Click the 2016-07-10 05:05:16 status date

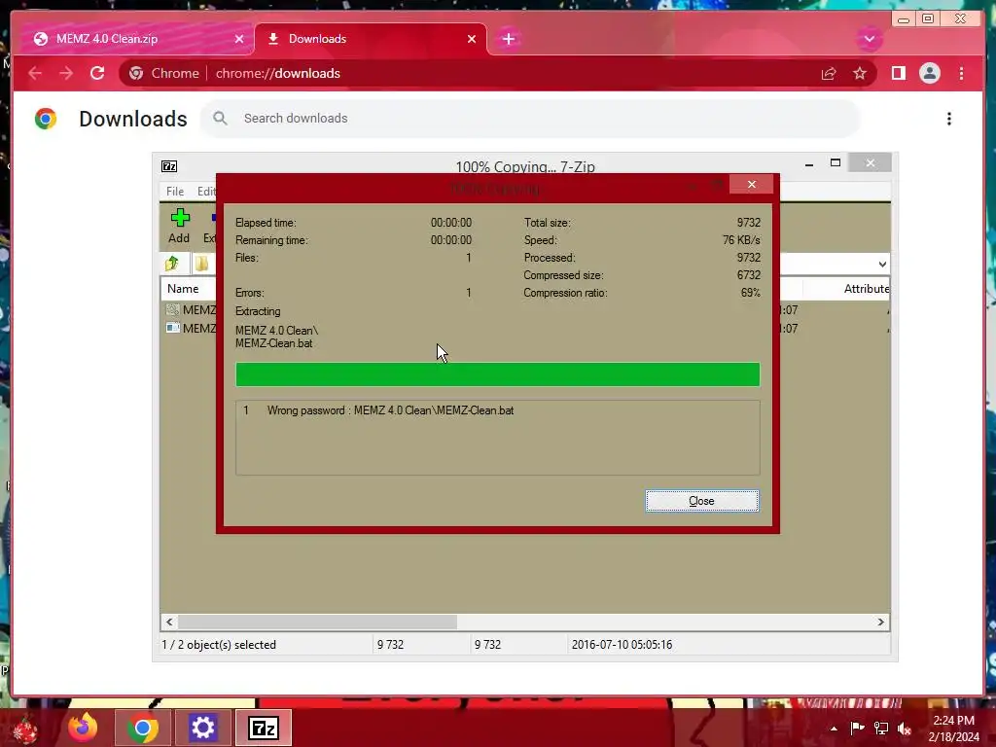tap(622, 645)
